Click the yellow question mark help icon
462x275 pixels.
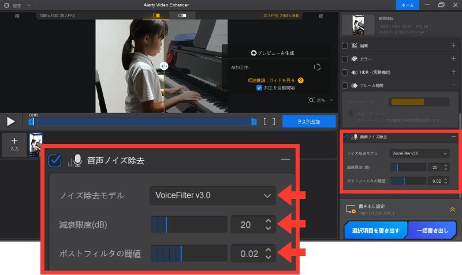coord(300,80)
